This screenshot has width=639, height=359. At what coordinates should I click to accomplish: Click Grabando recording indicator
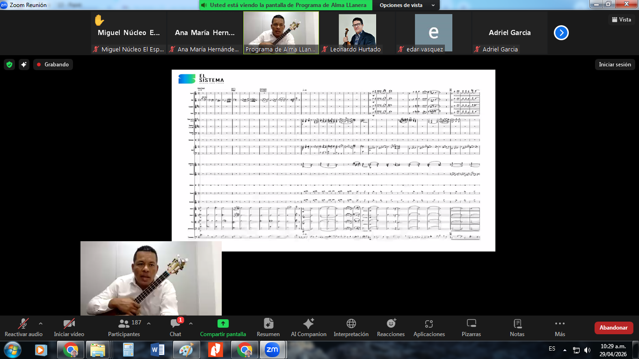point(53,65)
